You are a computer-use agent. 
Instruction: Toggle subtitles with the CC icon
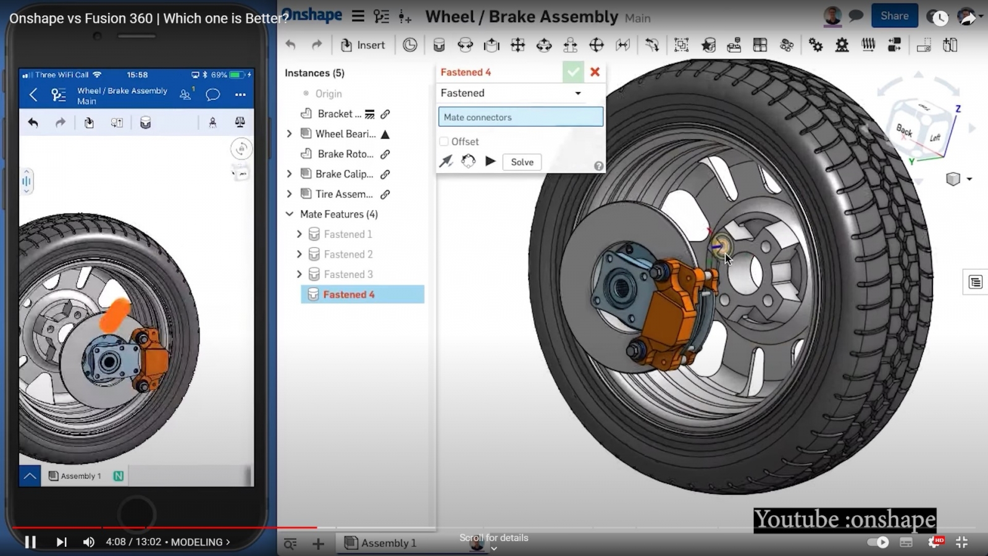tap(906, 542)
